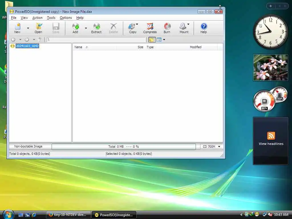Open the File menu
The height and width of the screenshot is (219, 292).
[14, 18]
